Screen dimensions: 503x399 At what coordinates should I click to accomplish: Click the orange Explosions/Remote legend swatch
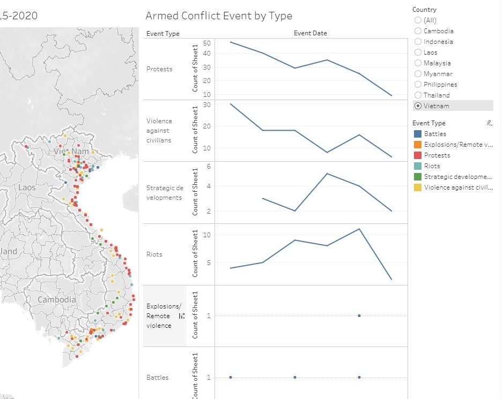pos(418,145)
